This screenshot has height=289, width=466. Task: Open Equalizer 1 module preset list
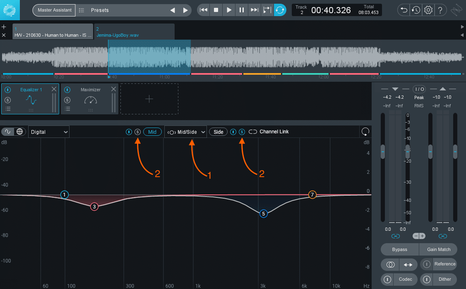pos(8,109)
